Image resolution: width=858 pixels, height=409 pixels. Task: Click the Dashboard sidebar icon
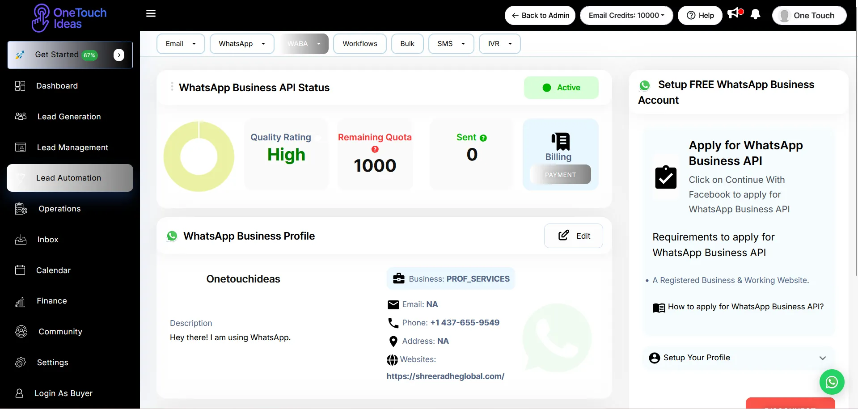point(20,86)
